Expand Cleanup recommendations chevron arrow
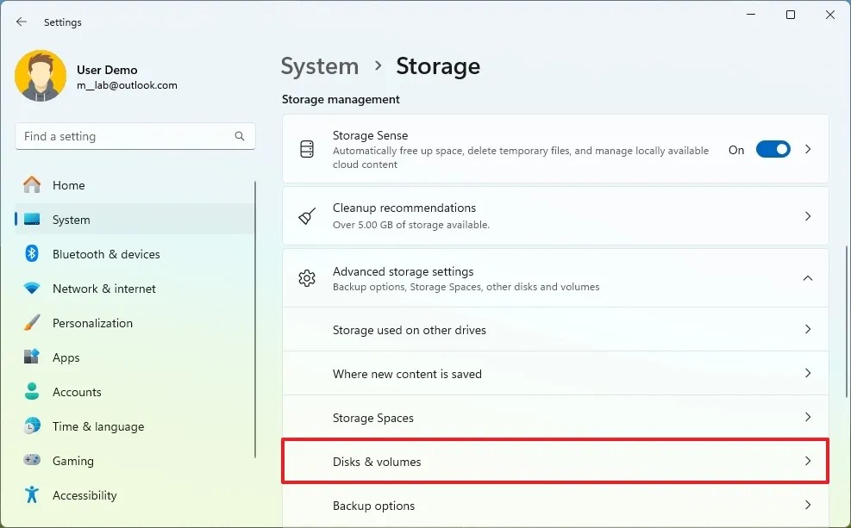This screenshot has width=851, height=528. (x=808, y=216)
